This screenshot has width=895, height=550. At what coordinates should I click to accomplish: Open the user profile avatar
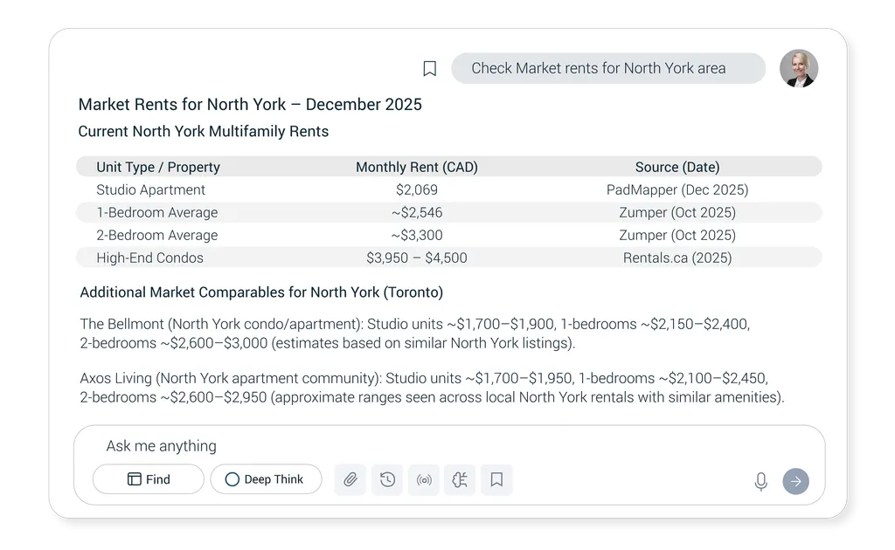[x=798, y=68]
